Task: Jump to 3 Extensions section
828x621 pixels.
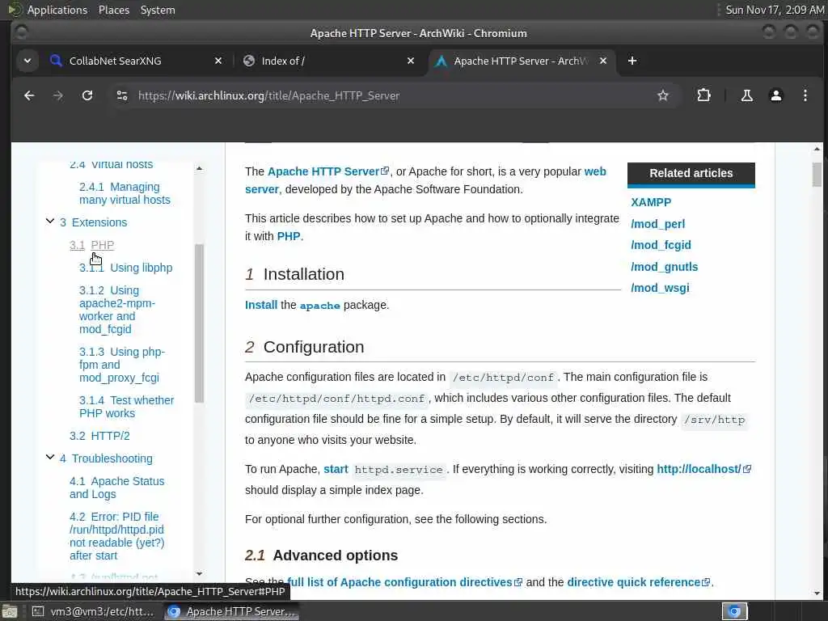Action: [94, 222]
